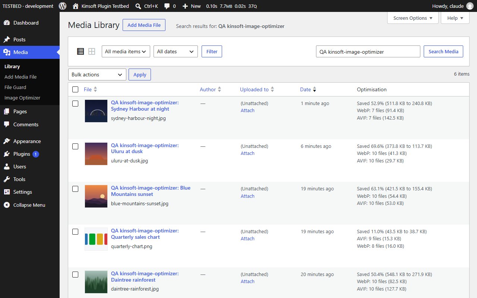The height and width of the screenshot is (298, 477).
Task: Open QA kinsoft-image-optimizer: Daintree rainforest title
Action: [x=145, y=277]
